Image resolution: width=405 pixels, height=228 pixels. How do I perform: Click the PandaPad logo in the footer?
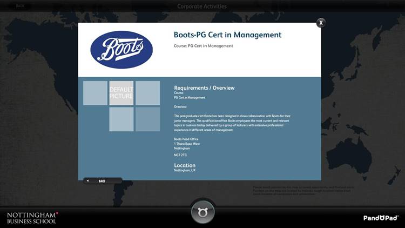coord(381,218)
